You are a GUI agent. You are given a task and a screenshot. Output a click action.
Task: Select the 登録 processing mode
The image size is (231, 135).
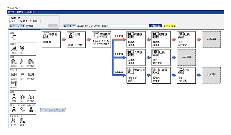tap(12, 21)
